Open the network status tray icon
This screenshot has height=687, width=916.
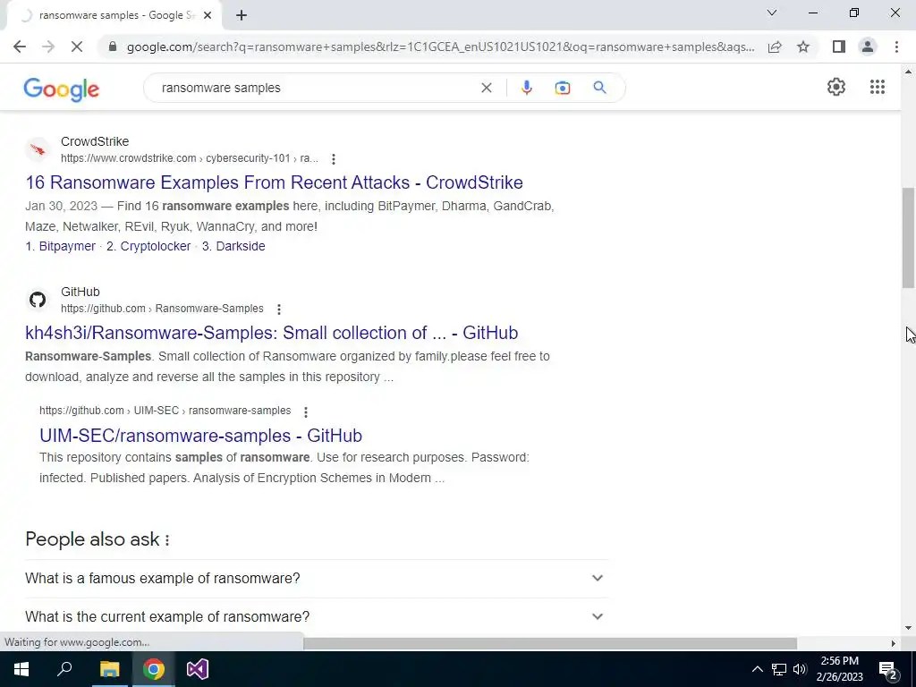click(x=779, y=669)
